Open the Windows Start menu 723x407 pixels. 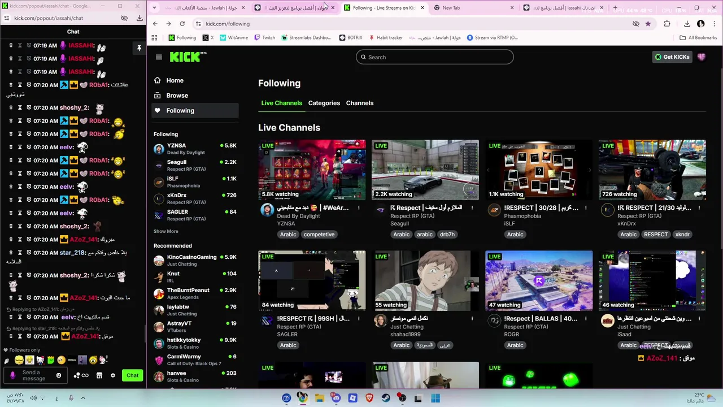coord(435,398)
